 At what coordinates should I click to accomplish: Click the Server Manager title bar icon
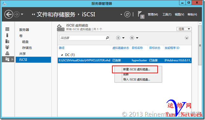(4, 3)
